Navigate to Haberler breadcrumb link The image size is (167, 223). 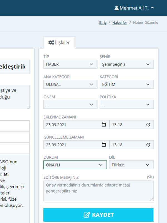(x=120, y=23)
